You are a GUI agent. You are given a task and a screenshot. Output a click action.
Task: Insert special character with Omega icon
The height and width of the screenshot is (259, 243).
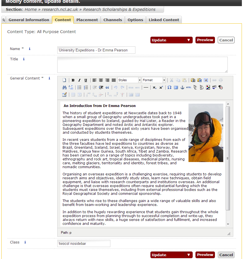[169, 88]
